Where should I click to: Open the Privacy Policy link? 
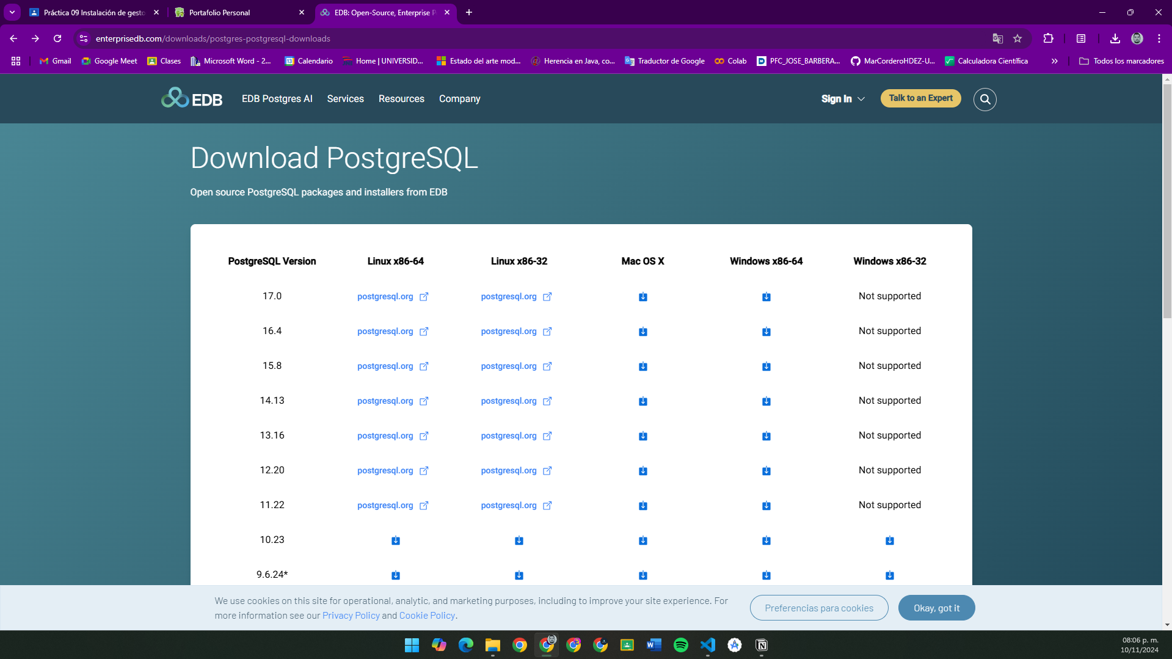pos(351,616)
